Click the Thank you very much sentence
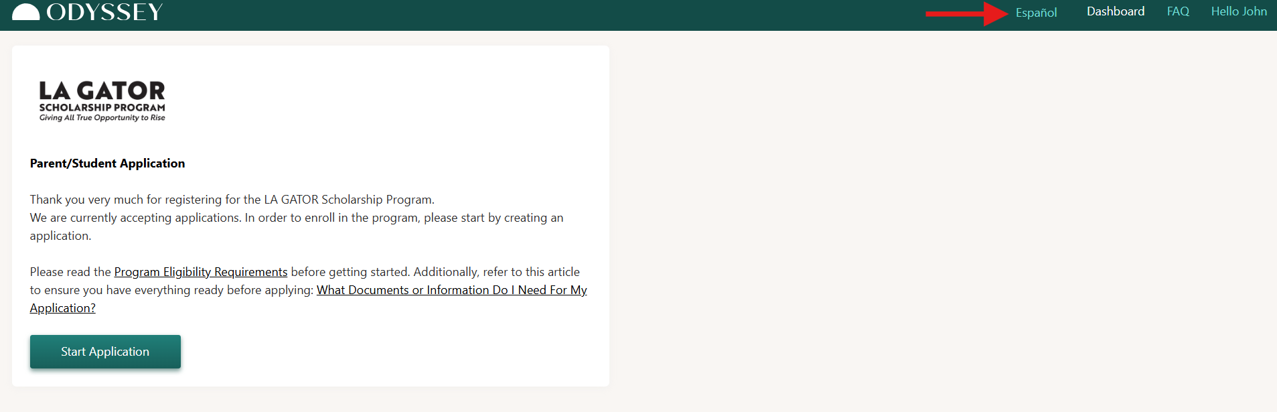The width and height of the screenshot is (1277, 412). pos(232,200)
